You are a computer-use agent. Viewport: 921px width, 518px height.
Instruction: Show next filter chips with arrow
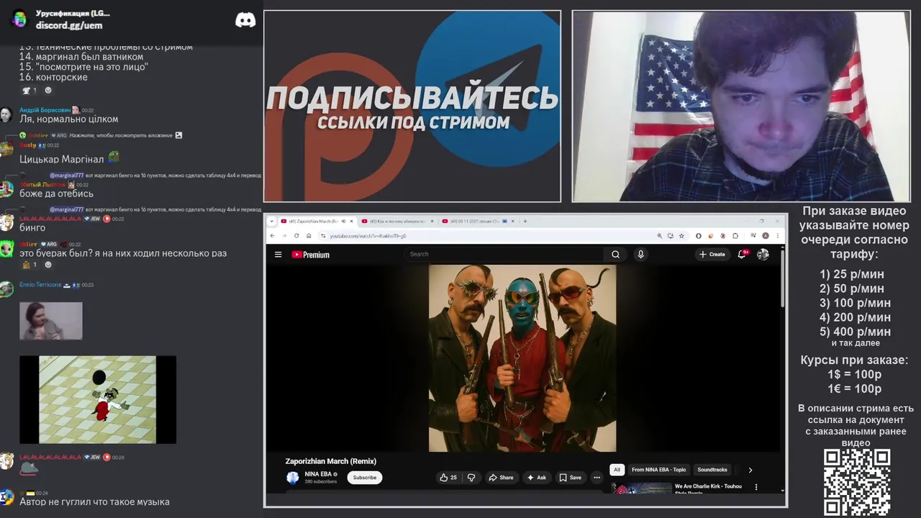(750, 470)
